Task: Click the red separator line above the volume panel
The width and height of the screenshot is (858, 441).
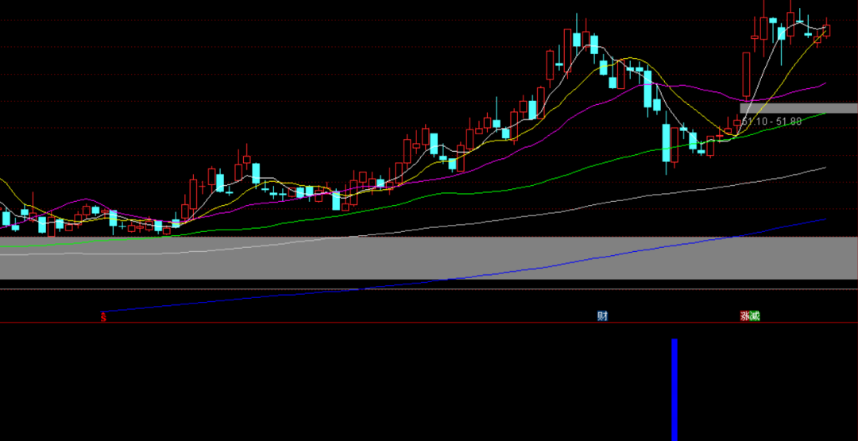Action: [397, 322]
